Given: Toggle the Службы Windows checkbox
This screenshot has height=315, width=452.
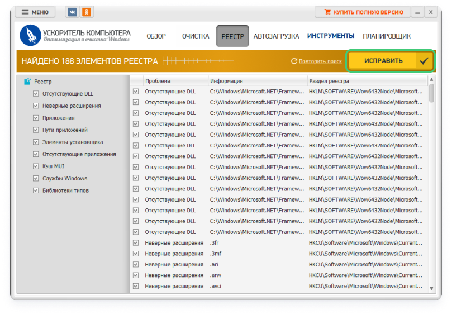Looking at the screenshot, I should [36, 178].
